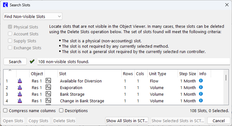This screenshot has height=126, width=232.
Task: Click series slot icon for Change in Bank Storage
Action: 48,101
